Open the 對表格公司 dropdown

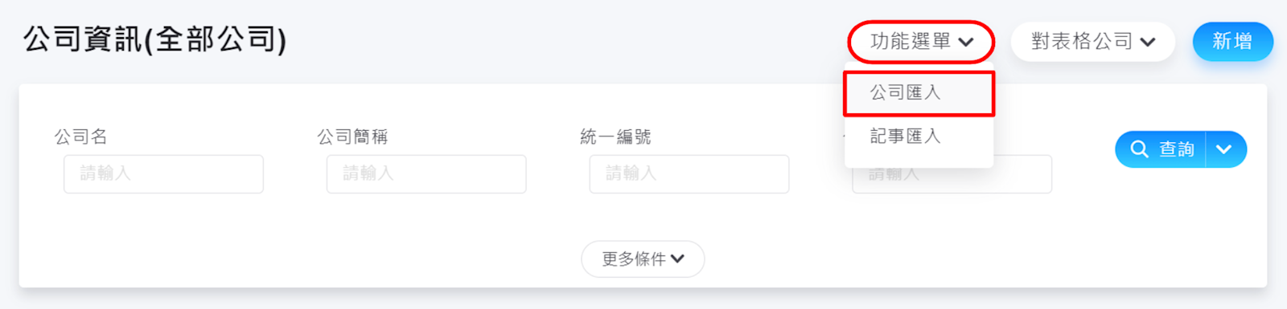pyautogui.click(x=1093, y=42)
